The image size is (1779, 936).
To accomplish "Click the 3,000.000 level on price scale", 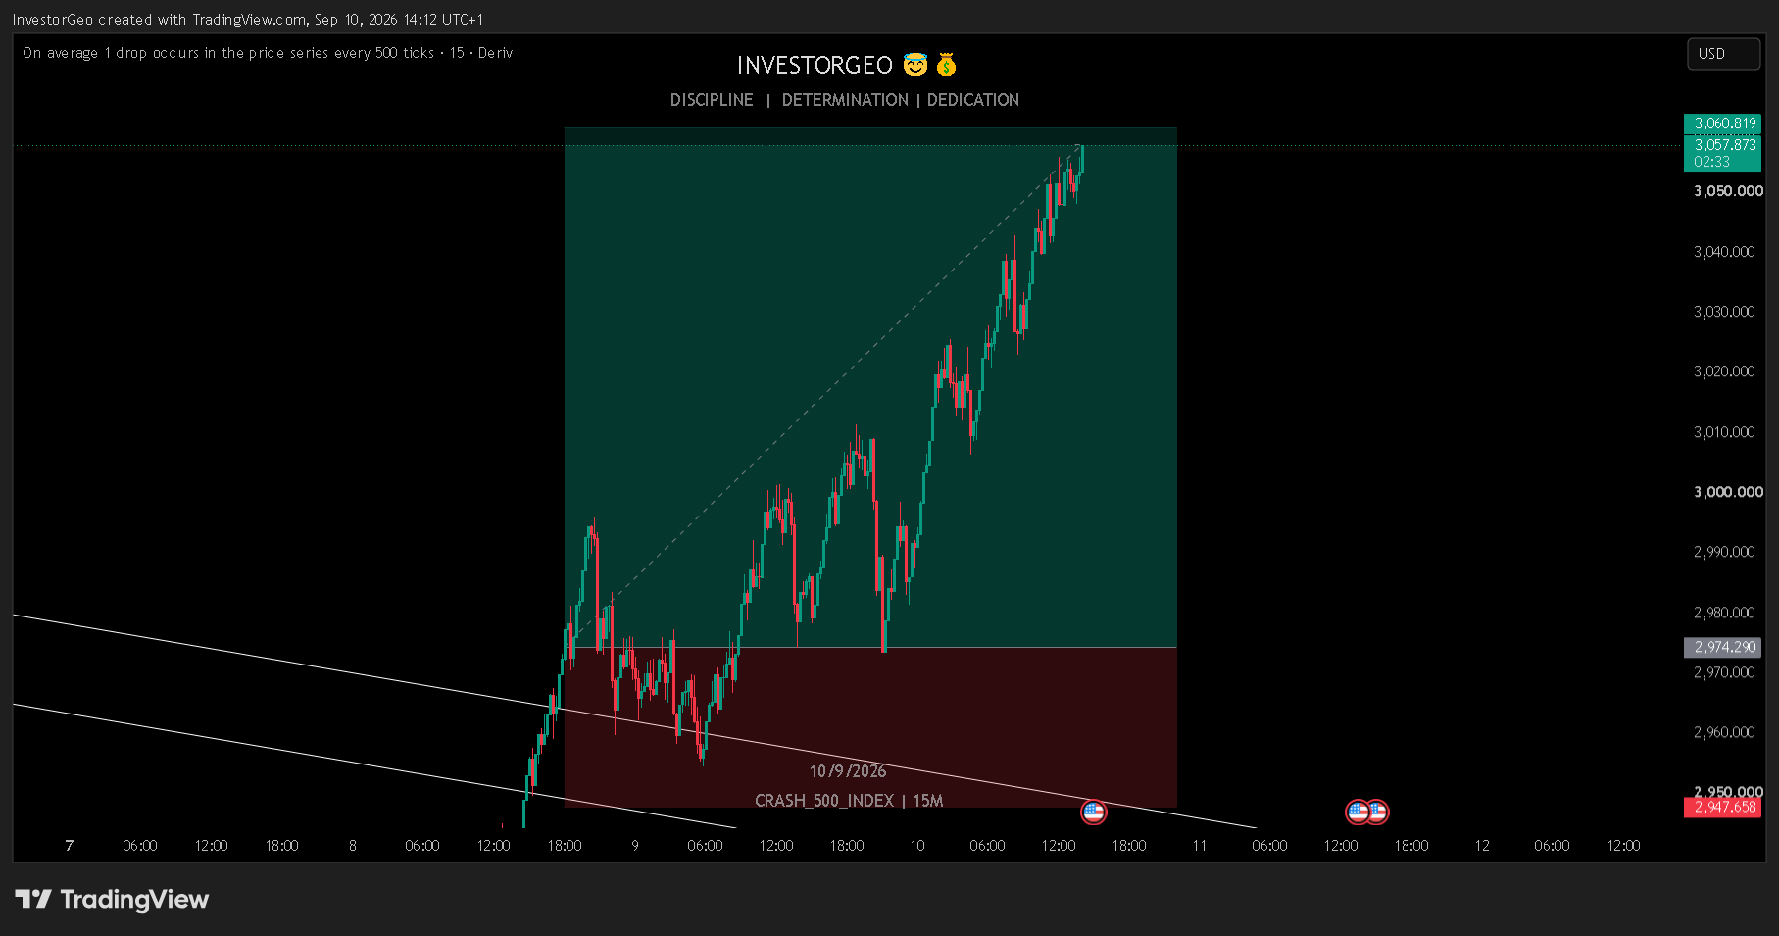I will click(x=1728, y=492).
